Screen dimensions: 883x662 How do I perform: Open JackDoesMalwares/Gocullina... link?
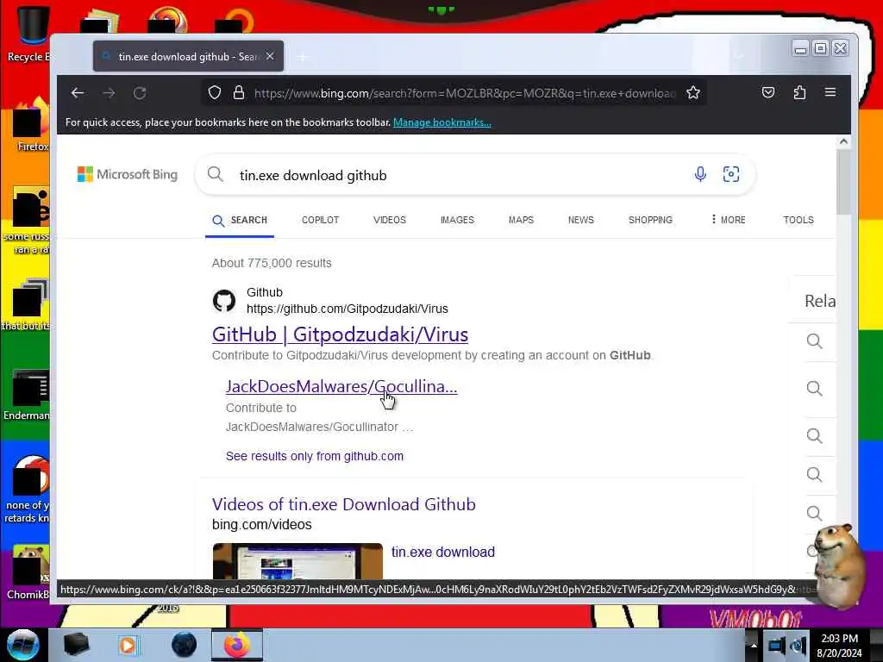click(341, 386)
